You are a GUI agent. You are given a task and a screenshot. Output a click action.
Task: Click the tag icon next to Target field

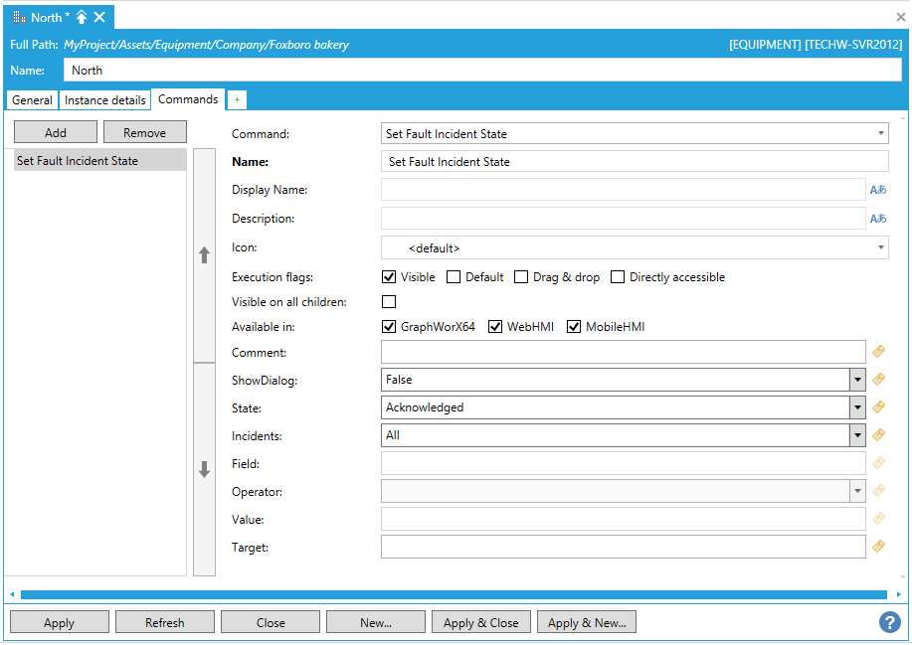[878, 547]
